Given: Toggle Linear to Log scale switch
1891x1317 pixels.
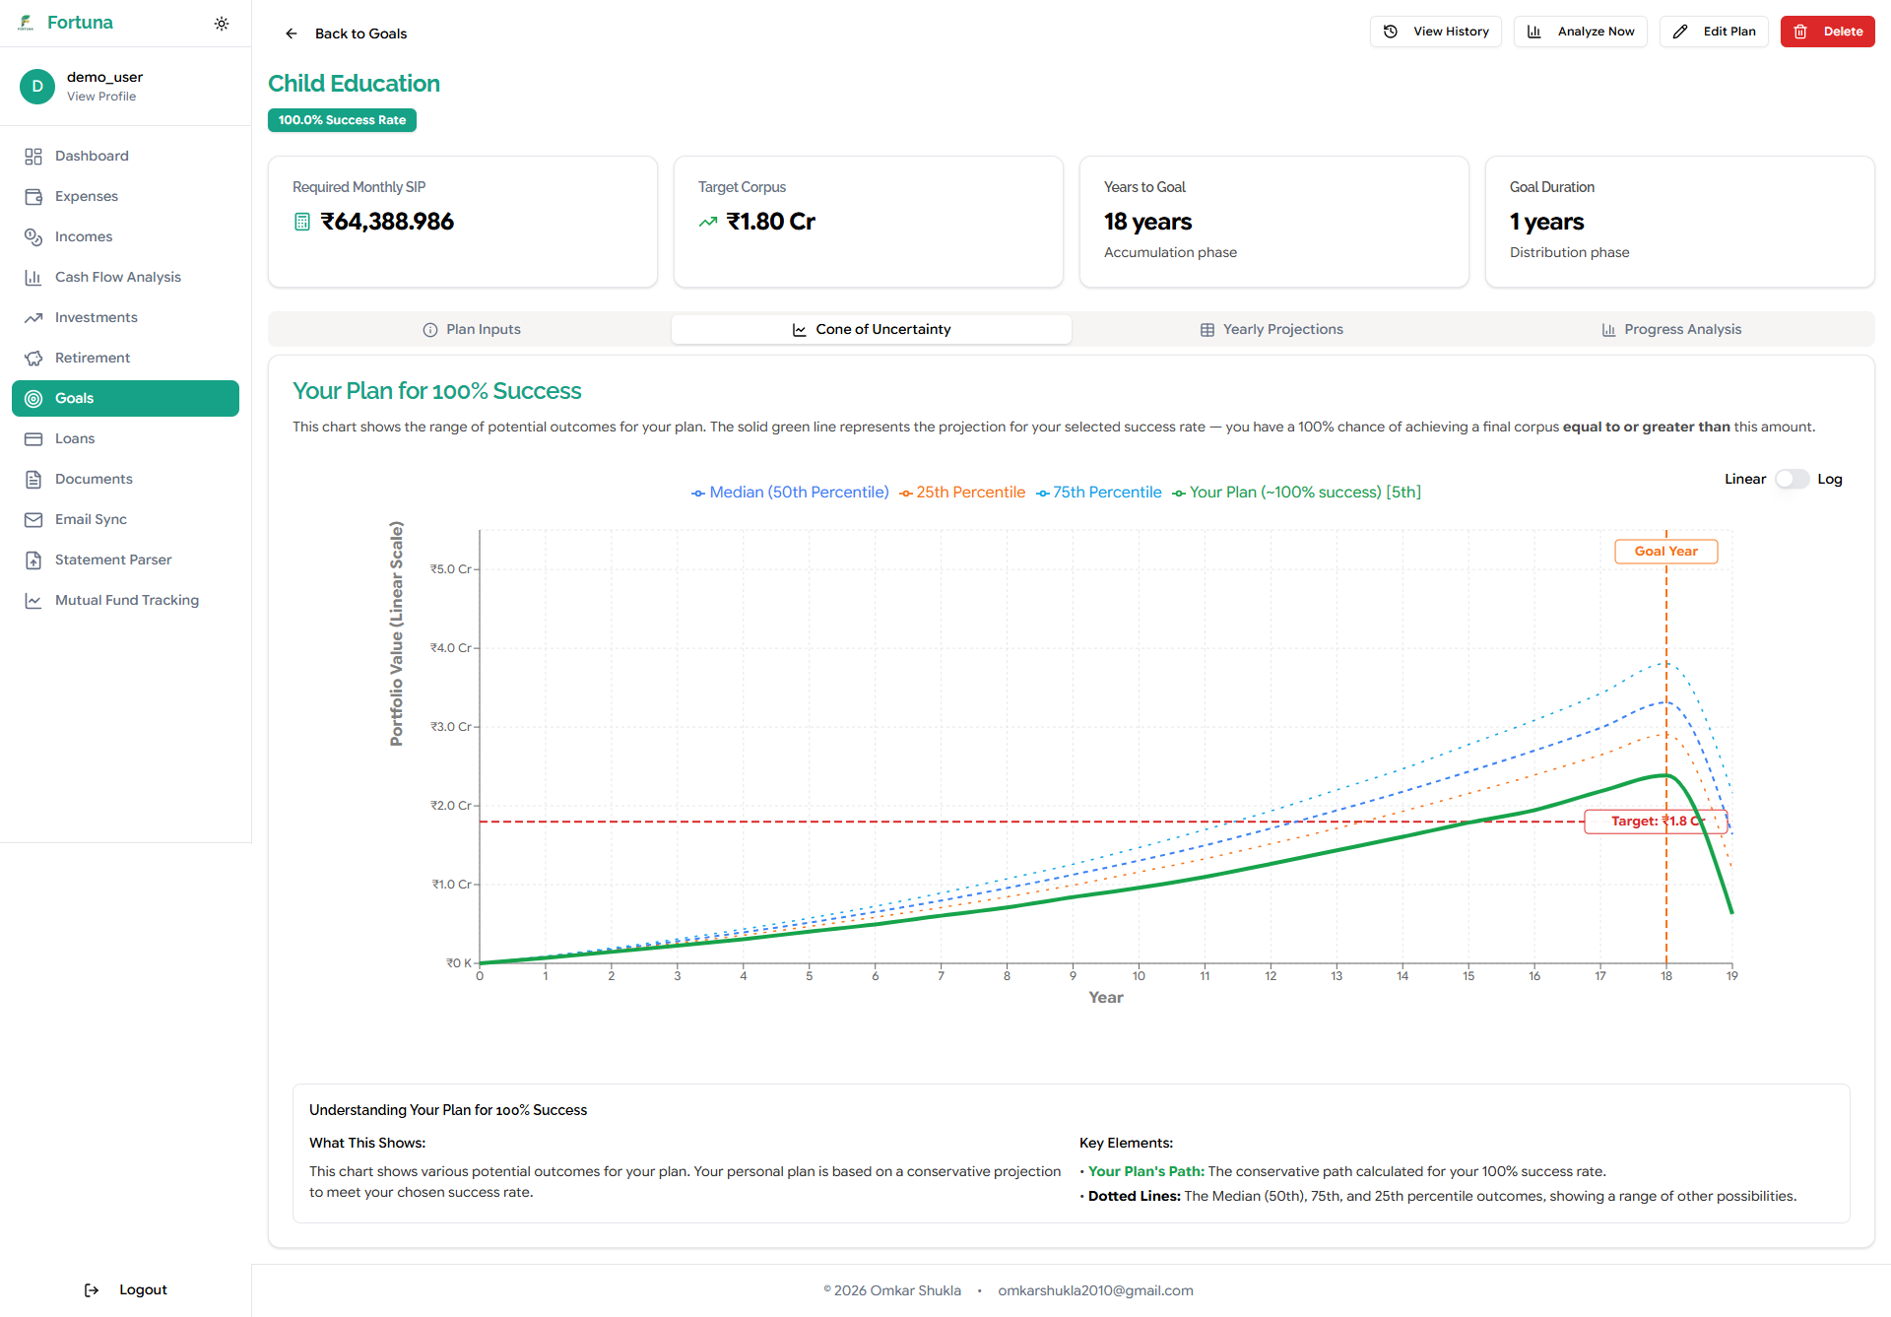Looking at the screenshot, I should (x=1792, y=479).
